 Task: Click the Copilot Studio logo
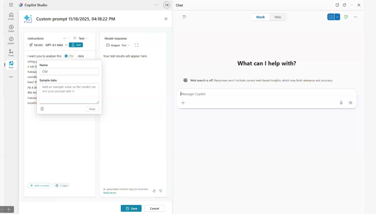tap(21, 5)
